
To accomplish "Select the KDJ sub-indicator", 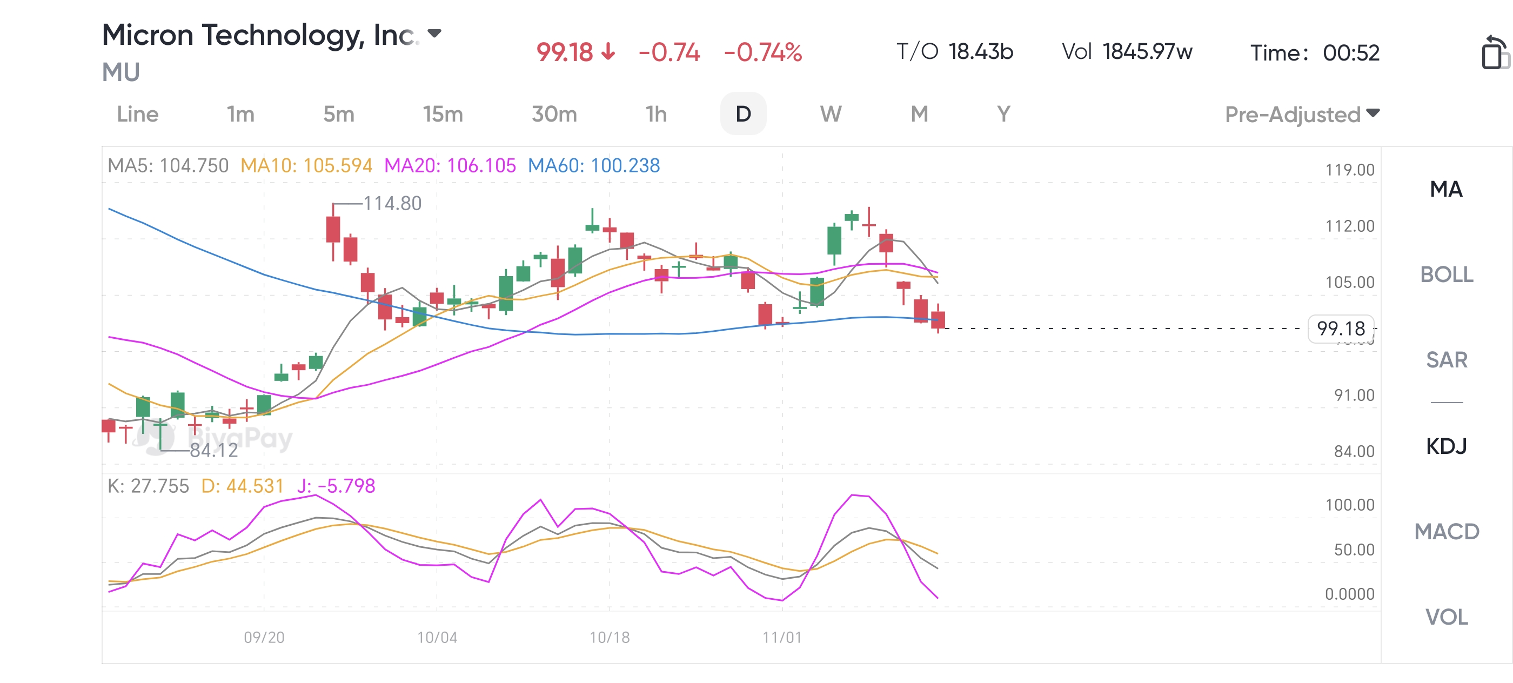I will pos(1447,446).
